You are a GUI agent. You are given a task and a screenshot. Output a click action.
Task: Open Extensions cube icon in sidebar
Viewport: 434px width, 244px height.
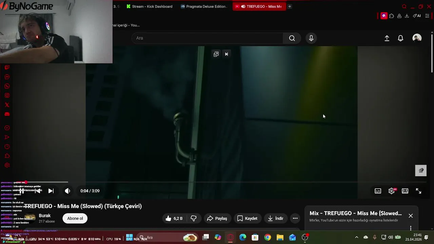[x=7, y=156]
